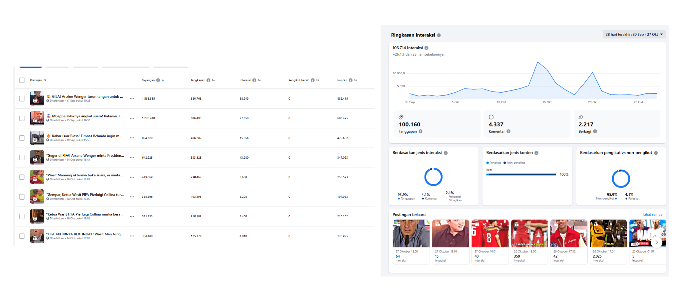
Task: Tick the select-all checkbox in table header
Action: point(22,80)
